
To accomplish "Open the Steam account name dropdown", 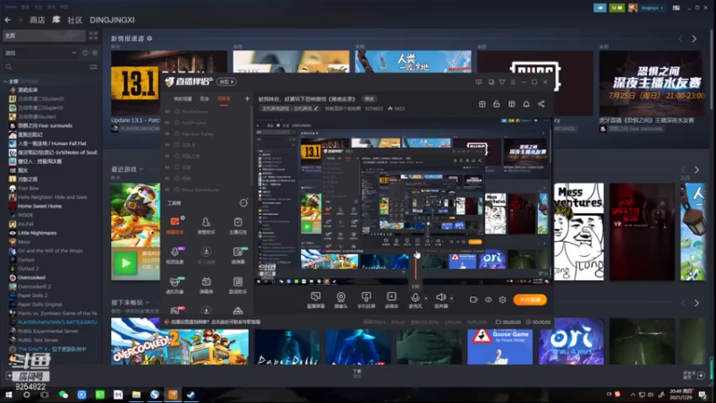I will pos(652,8).
